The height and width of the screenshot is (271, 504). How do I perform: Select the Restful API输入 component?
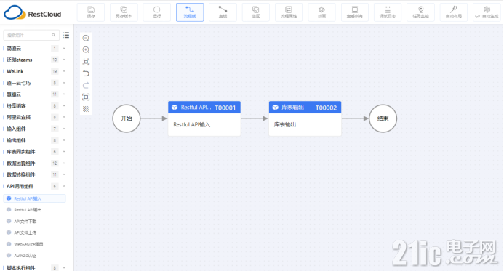tap(34, 198)
